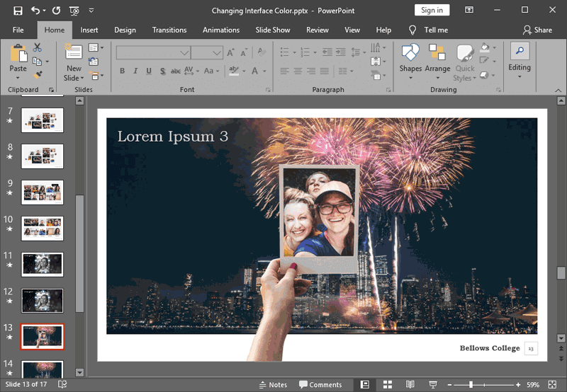This screenshot has width=567, height=392.
Task: Open the Editing group dropdown
Action: pos(520,61)
